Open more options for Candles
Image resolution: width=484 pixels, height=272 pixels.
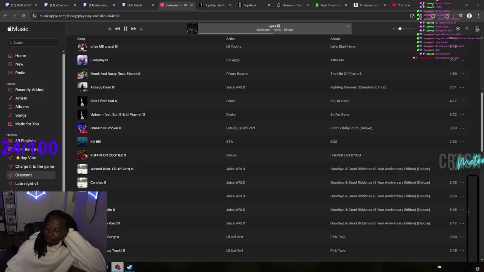(x=462, y=182)
